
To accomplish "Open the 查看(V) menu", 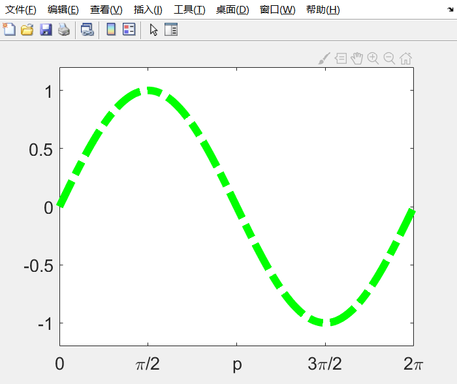I will point(106,10).
